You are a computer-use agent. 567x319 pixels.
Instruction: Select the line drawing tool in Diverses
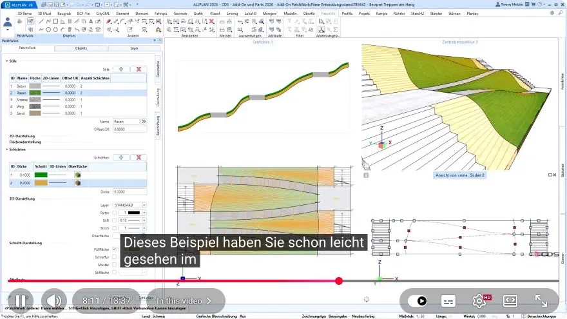pos(41,22)
